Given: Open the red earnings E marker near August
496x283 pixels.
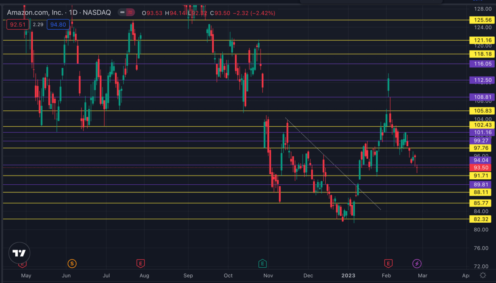Looking at the screenshot, I should pyautogui.click(x=141, y=263).
